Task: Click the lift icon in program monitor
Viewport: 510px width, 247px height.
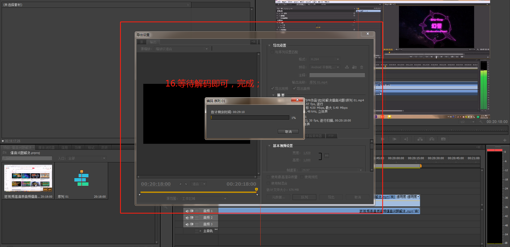Action: (420, 139)
